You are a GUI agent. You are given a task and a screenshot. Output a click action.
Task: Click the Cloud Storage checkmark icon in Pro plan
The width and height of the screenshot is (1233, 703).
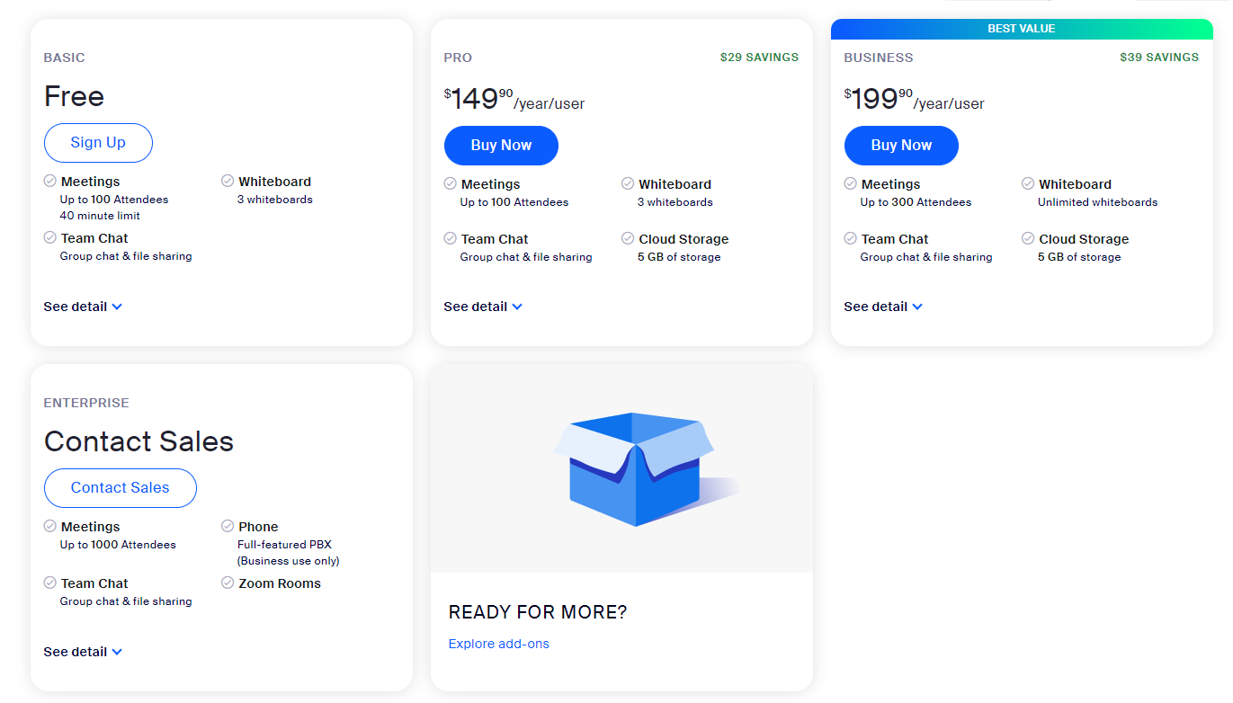point(628,238)
